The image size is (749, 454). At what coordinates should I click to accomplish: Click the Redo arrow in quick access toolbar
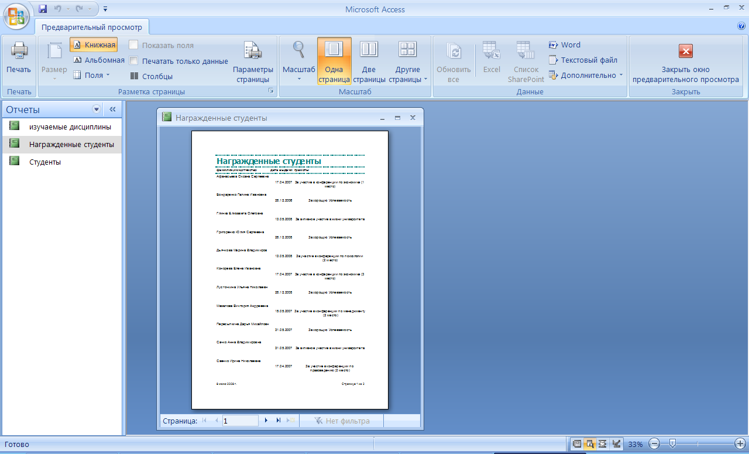tap(80, 9)
